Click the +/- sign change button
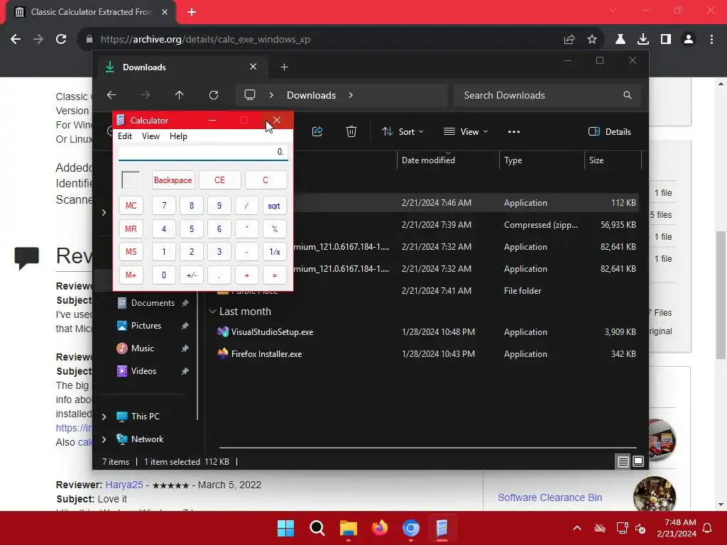The width and height of the screenshot is (727, 545). [192, 275]
